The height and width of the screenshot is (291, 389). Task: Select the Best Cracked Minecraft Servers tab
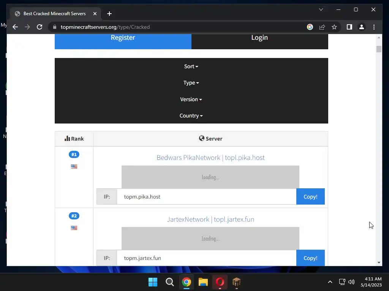[x=55, y=14]
